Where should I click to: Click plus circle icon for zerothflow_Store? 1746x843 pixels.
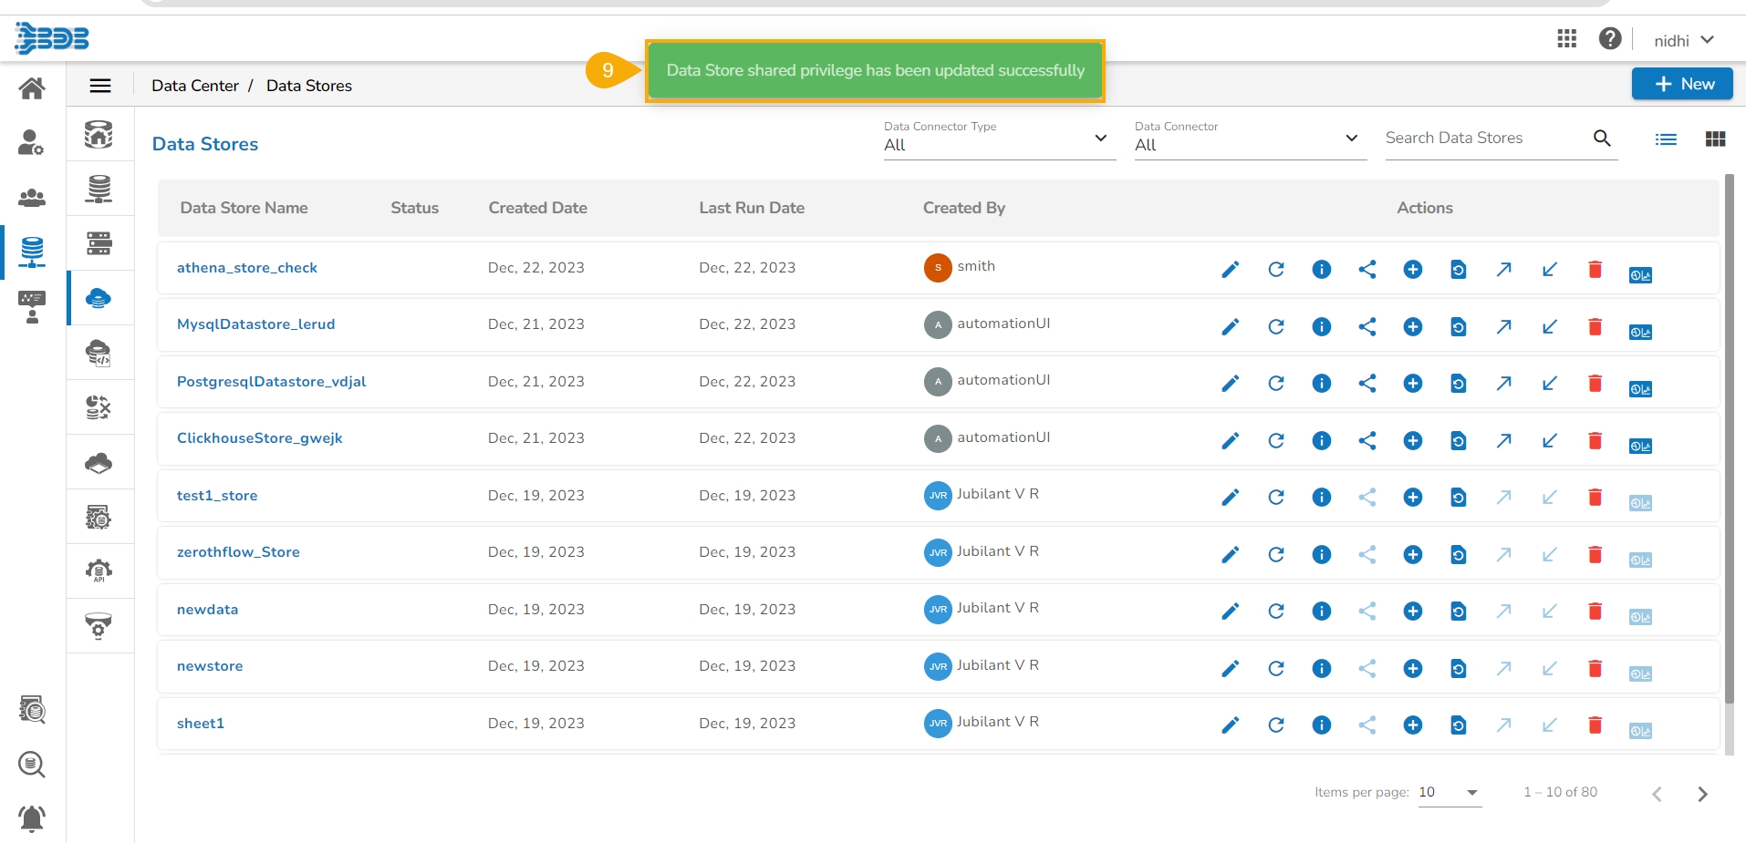pyautogui.click(x=1412, y=554)
